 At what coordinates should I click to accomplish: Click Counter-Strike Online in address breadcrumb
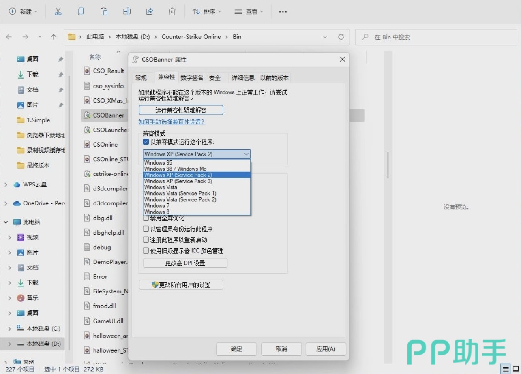tap(191, 37)
